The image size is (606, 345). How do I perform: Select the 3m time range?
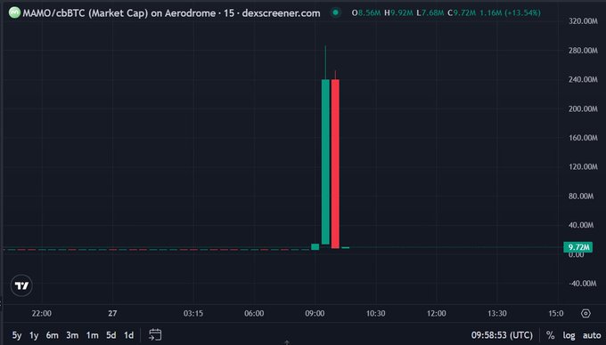pyautogui.click(x=72, y=335)
